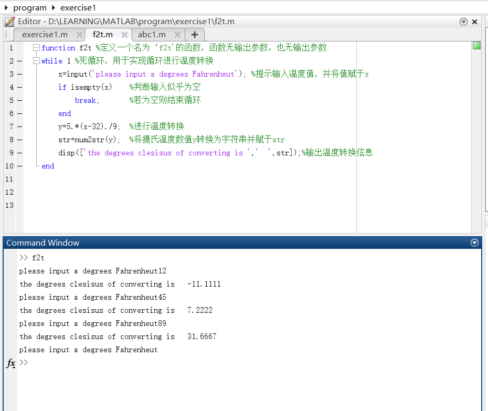Click the breadcrumb arrow before program
The image size is (488, 411).
coord(5,7)
